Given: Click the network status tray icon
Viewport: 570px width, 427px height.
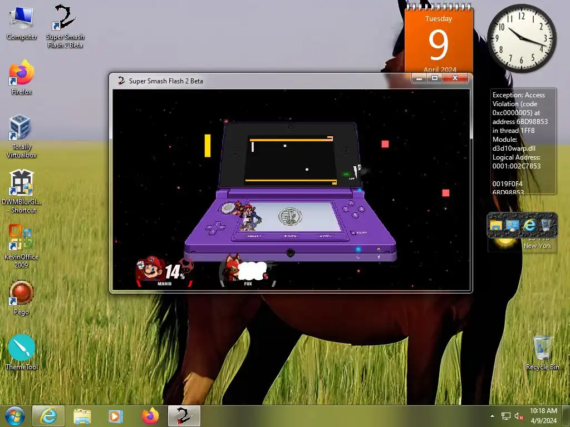Looking at the screenshot, I should click(505, 416).
